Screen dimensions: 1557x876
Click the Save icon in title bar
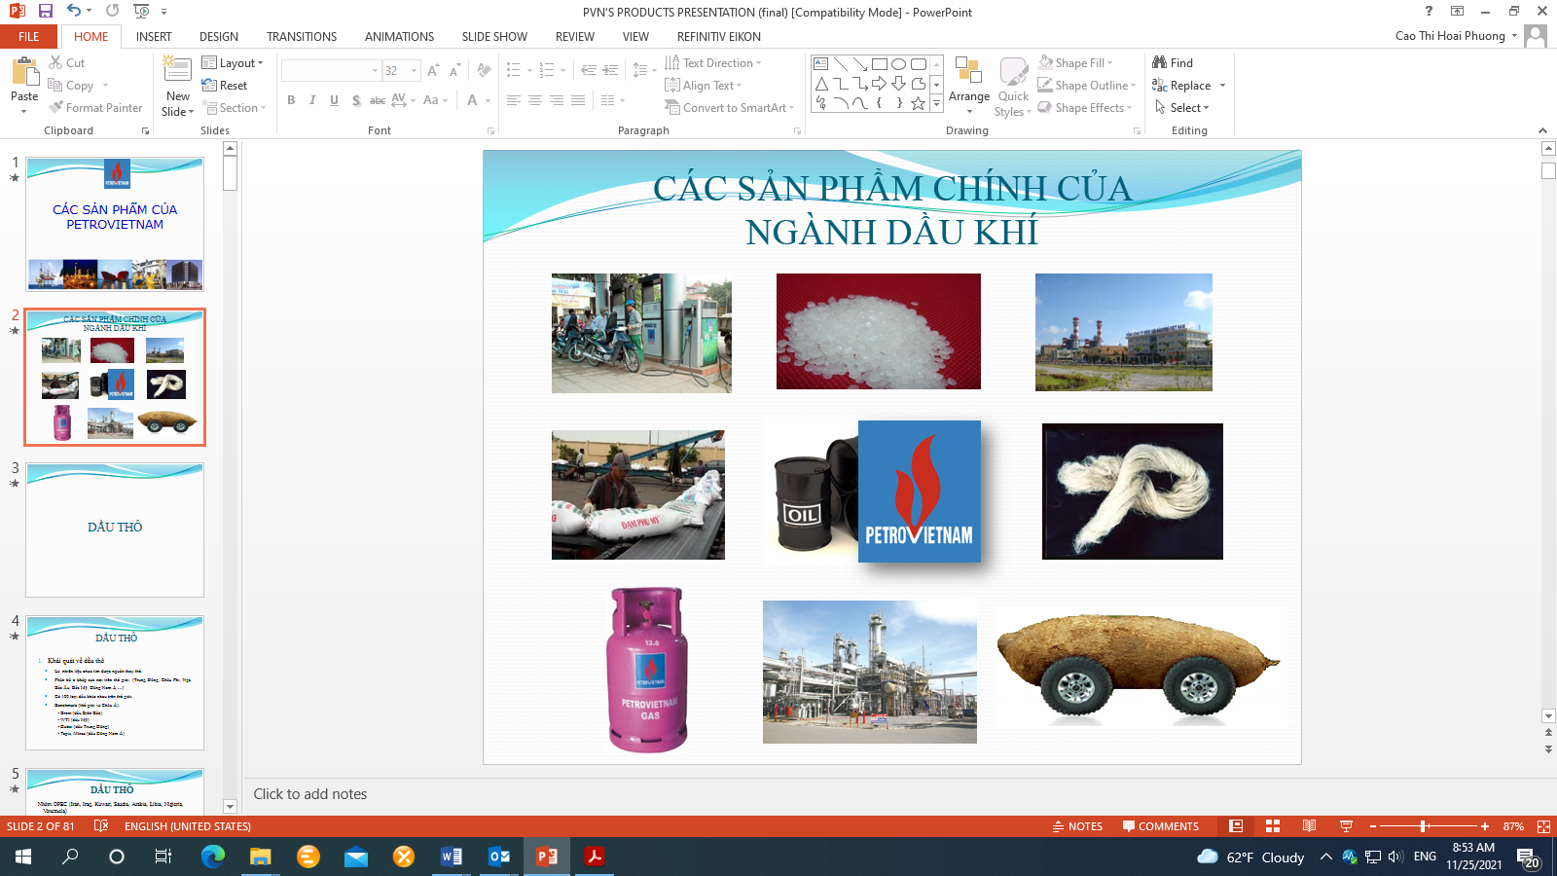click(45, 11)
